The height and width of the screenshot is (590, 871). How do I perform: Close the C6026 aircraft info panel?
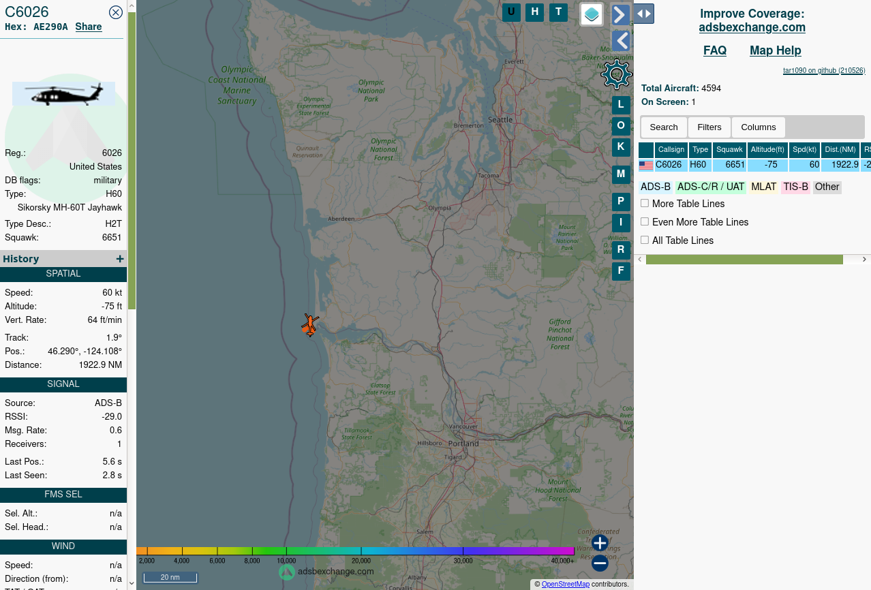[116, 12]
